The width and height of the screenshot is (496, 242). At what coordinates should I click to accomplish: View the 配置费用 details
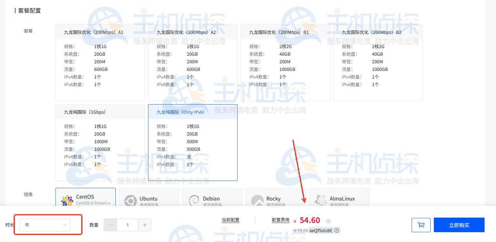280,220
